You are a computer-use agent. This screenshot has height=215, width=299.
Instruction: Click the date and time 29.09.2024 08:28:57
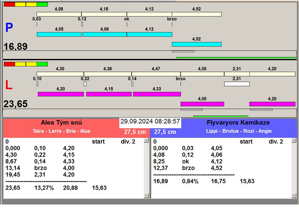150,121
